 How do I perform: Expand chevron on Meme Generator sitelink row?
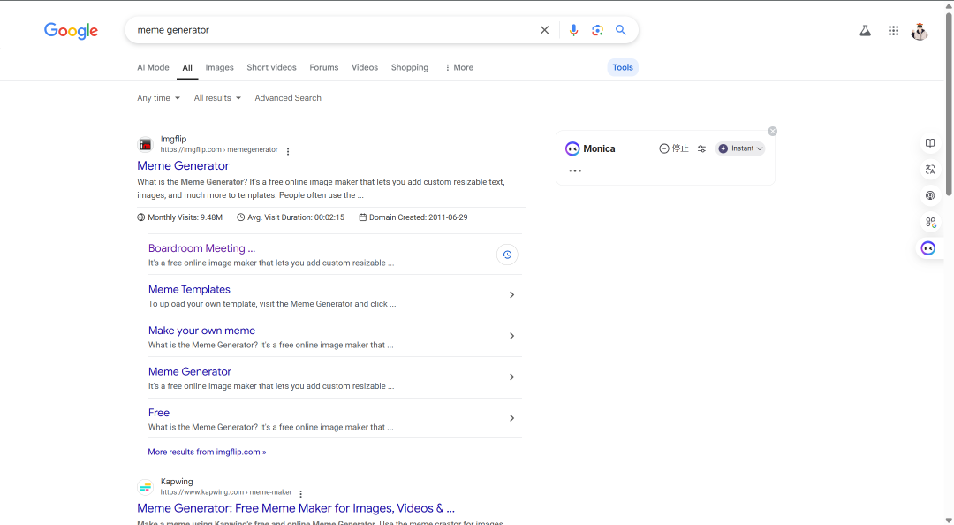(x=511, y=377)
